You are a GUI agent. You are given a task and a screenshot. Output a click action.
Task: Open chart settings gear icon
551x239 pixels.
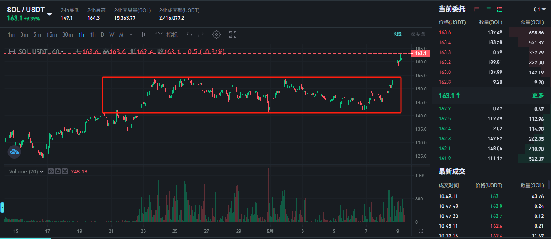pos(216,34)
